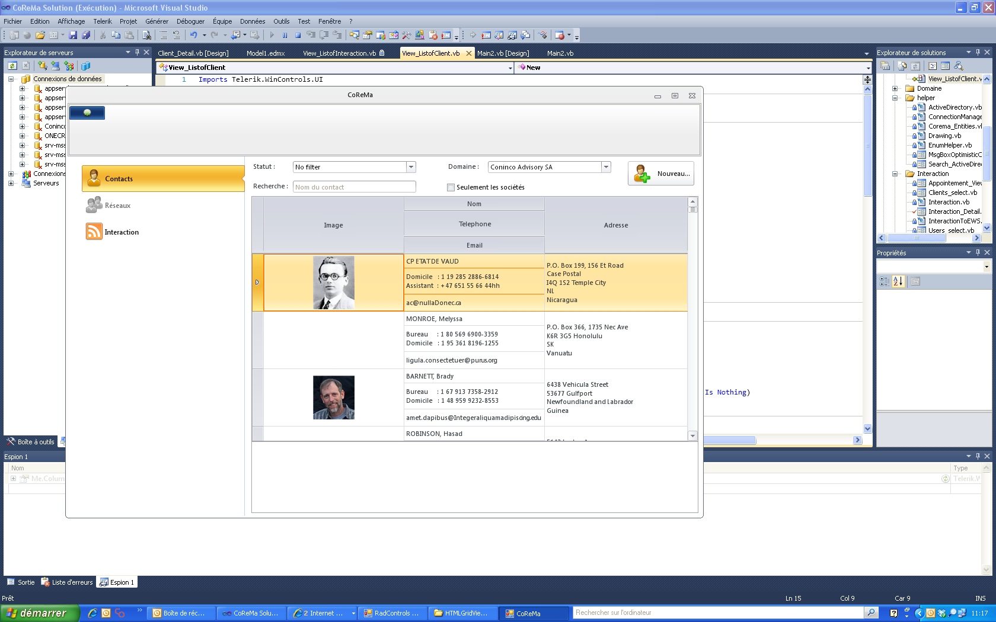The width and height of the screenshot is (996, 622).
Task: Open the Déboguer menu
Action: point(190,21)
